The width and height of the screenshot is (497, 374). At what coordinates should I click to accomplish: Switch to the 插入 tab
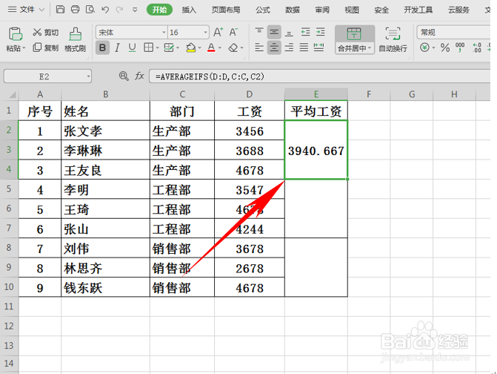coord(189,10)
